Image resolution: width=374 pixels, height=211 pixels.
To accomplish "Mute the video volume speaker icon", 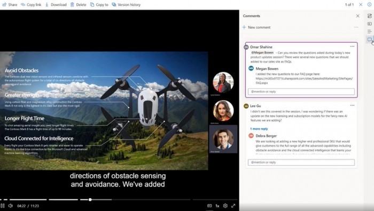I will (x=11, y=206).
